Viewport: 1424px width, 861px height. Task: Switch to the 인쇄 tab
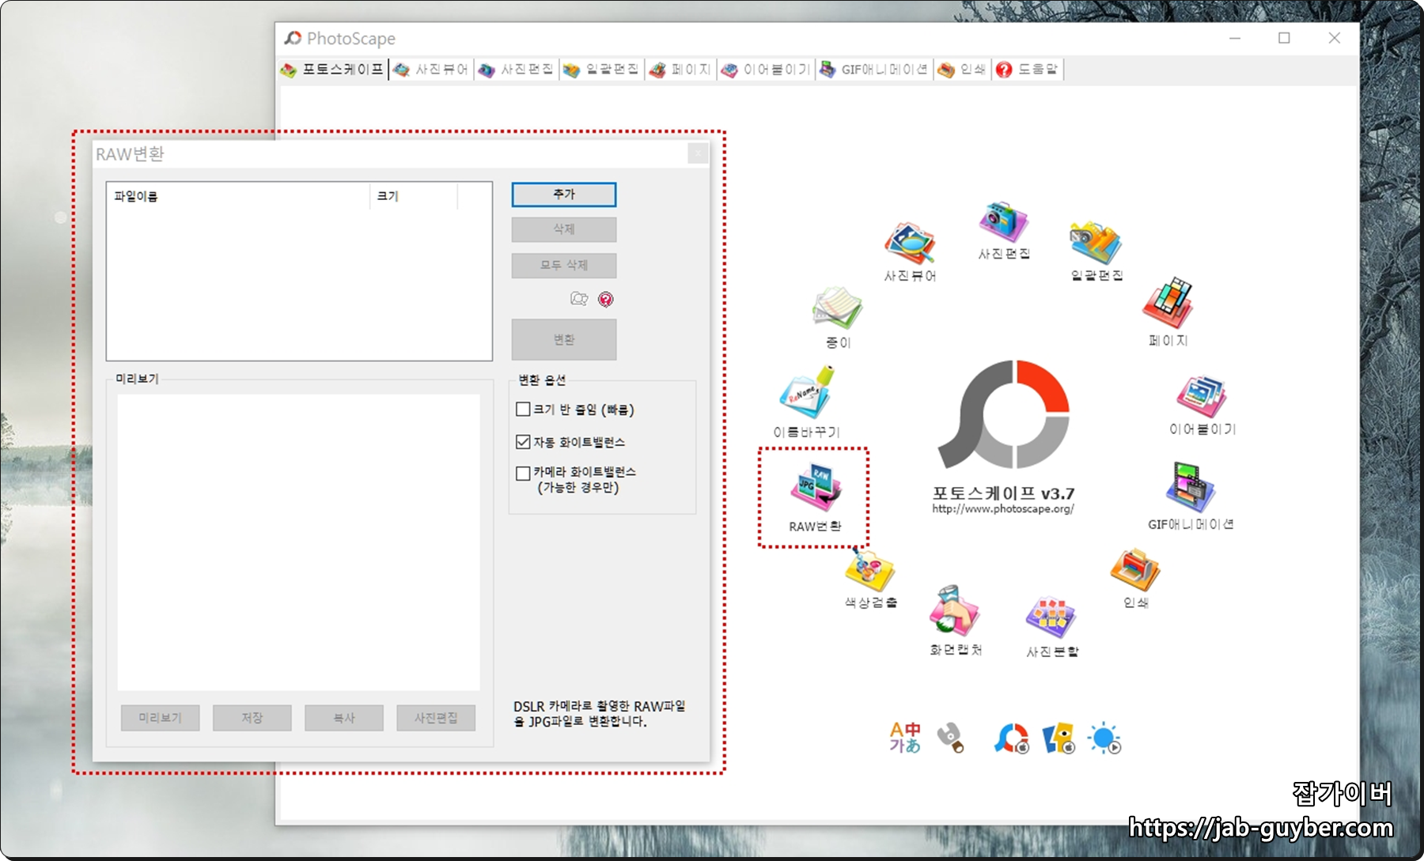[962, 70]
